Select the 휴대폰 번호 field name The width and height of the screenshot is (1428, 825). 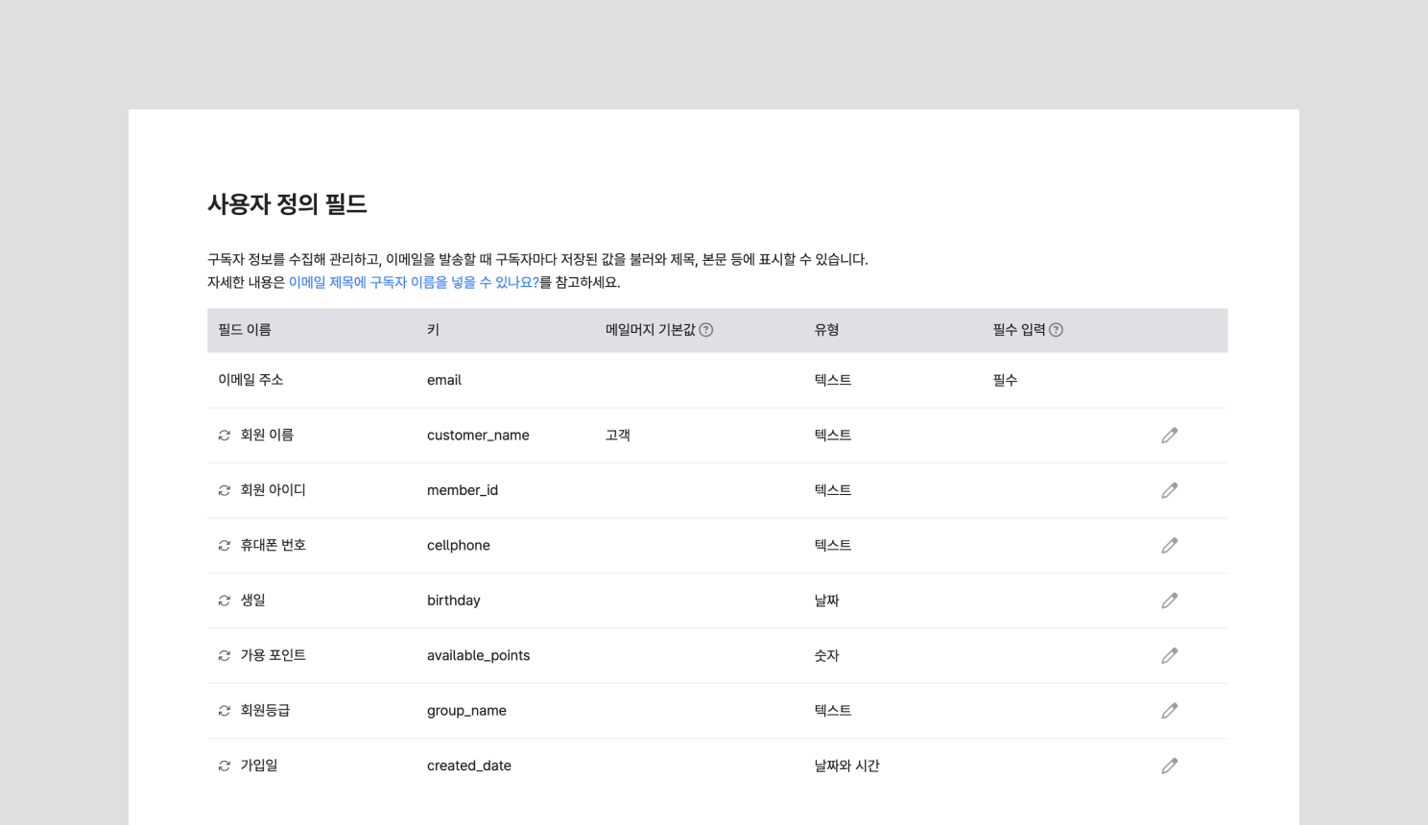(x=274, y=546)
